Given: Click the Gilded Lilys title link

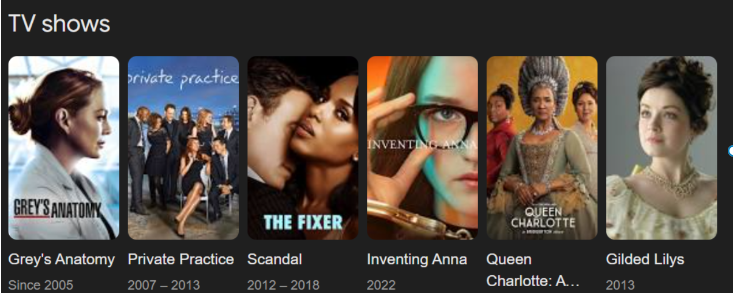Looking at the screenshot, I should click(645, 260).
